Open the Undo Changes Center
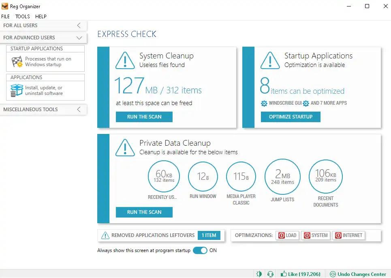This screenshot has height=278, width=391. point(355,274)
